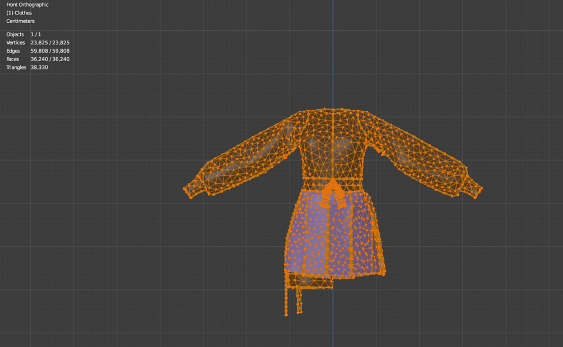Click the Vertices count 23,825 statistic
The height and width of the screenshot is (347, 563).
pos(38,43)
